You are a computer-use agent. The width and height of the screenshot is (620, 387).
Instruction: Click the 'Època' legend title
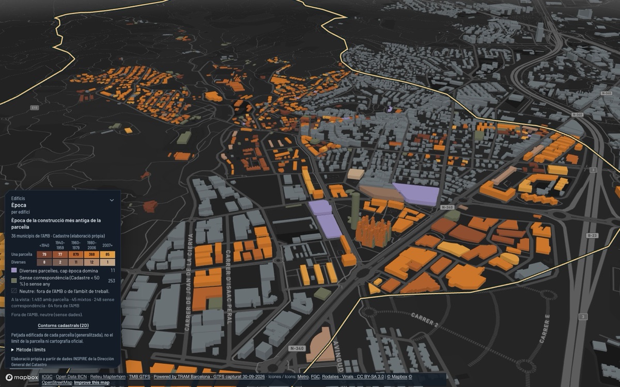pyautogui.click(x=19, y=205)
